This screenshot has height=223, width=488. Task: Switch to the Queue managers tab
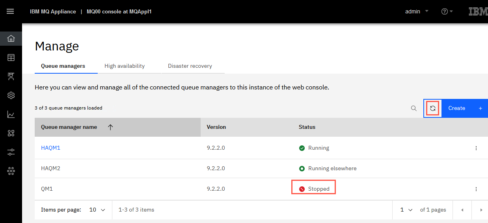(63, 66)
